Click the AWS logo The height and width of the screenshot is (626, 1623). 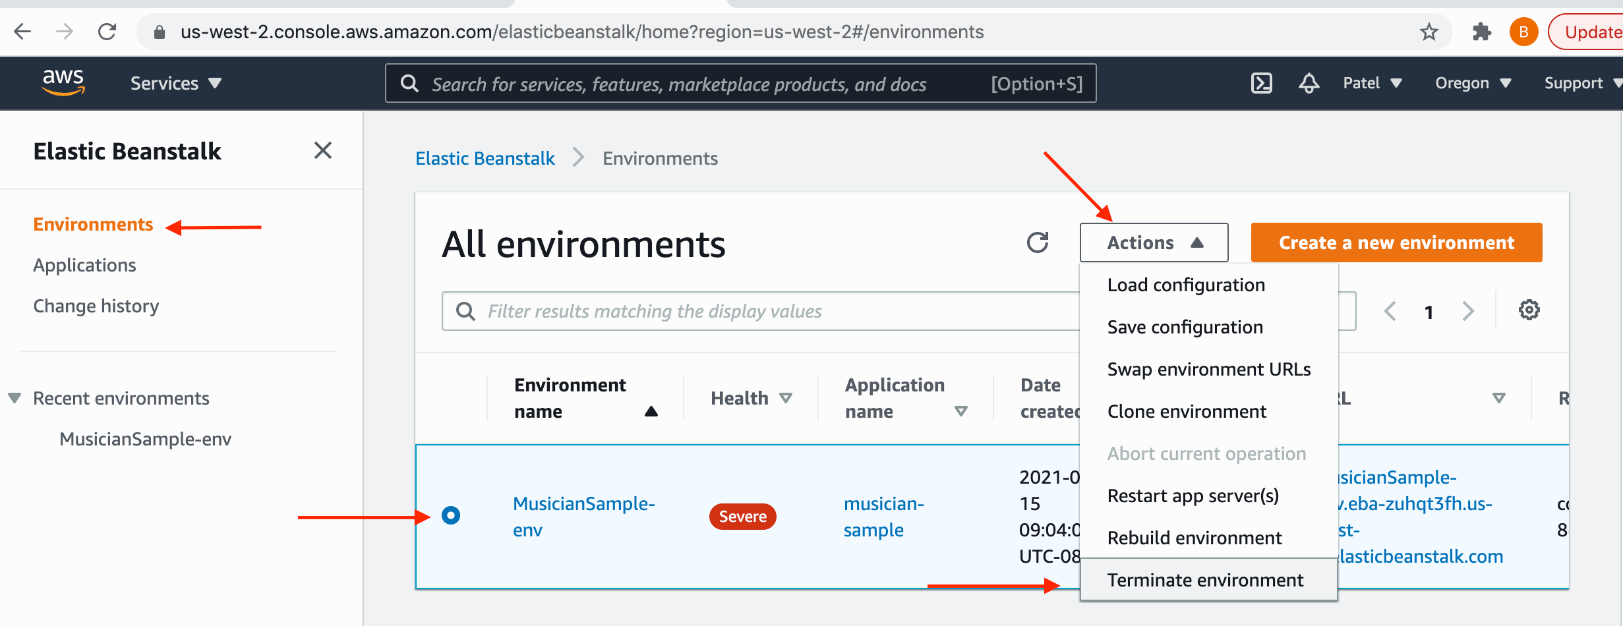[x=63, y=83]
